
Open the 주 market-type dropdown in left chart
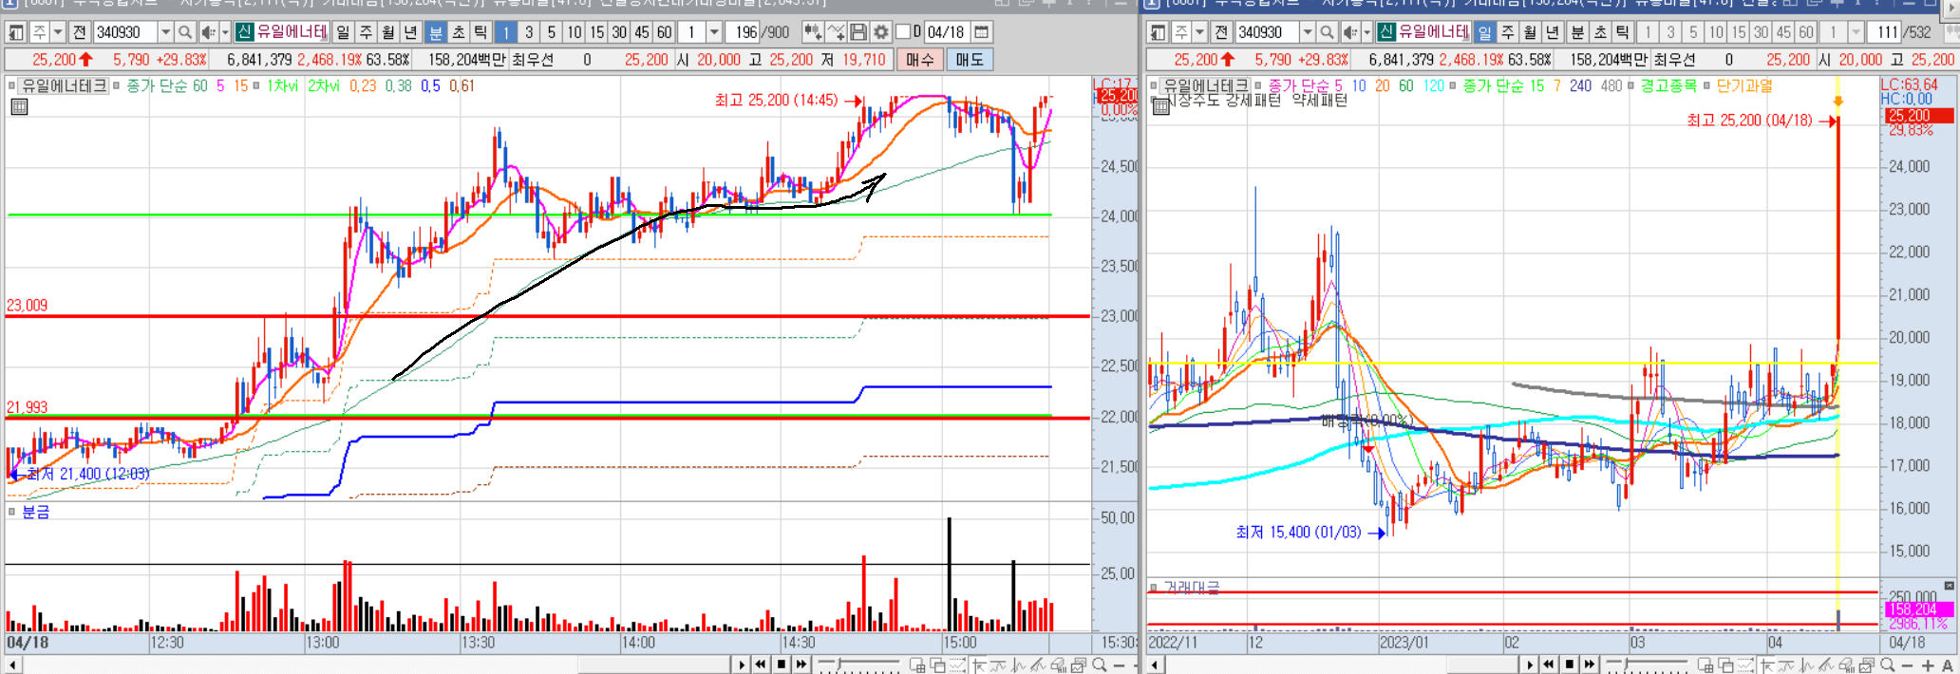pos(59,32)
